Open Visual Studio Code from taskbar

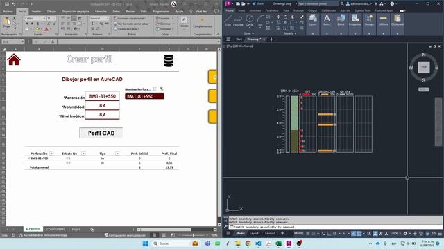click(x=258, y=243)
